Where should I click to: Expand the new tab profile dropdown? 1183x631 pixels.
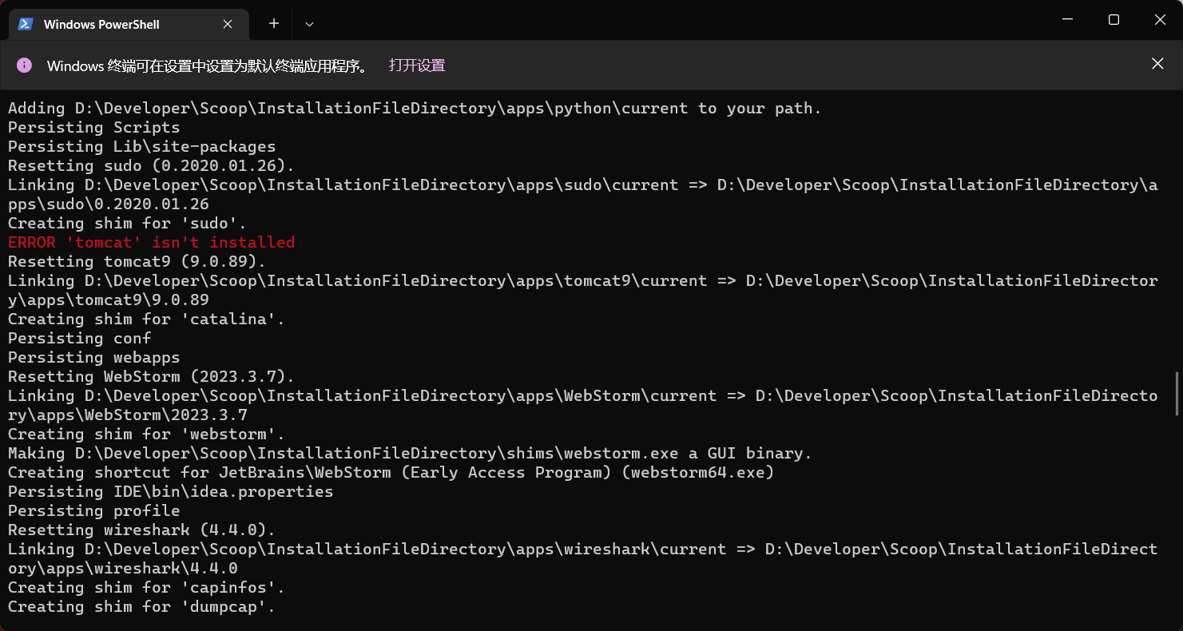pyautogui.click(x=310, y=24)
